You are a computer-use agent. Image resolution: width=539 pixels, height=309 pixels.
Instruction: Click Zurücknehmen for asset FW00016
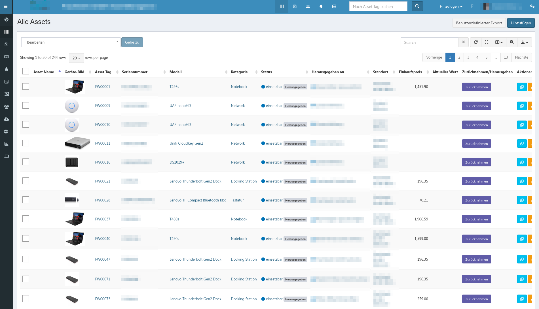[x=476, y=162]
